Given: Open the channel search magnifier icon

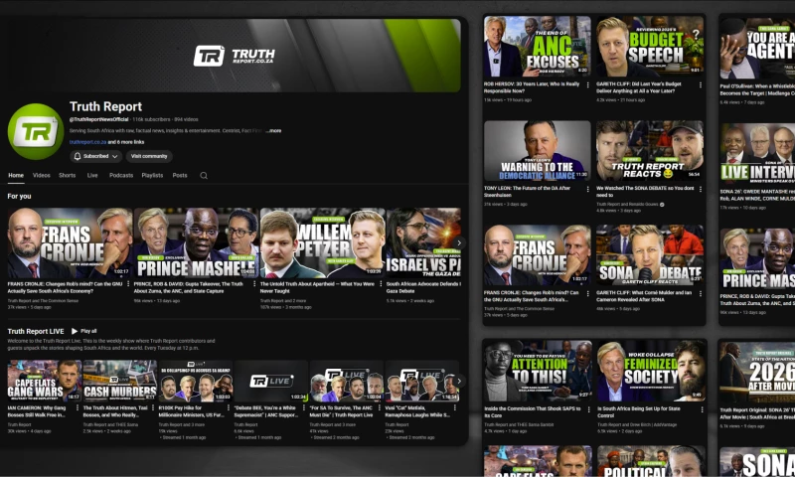Looking at the screenshot, I should click(204, 175).
